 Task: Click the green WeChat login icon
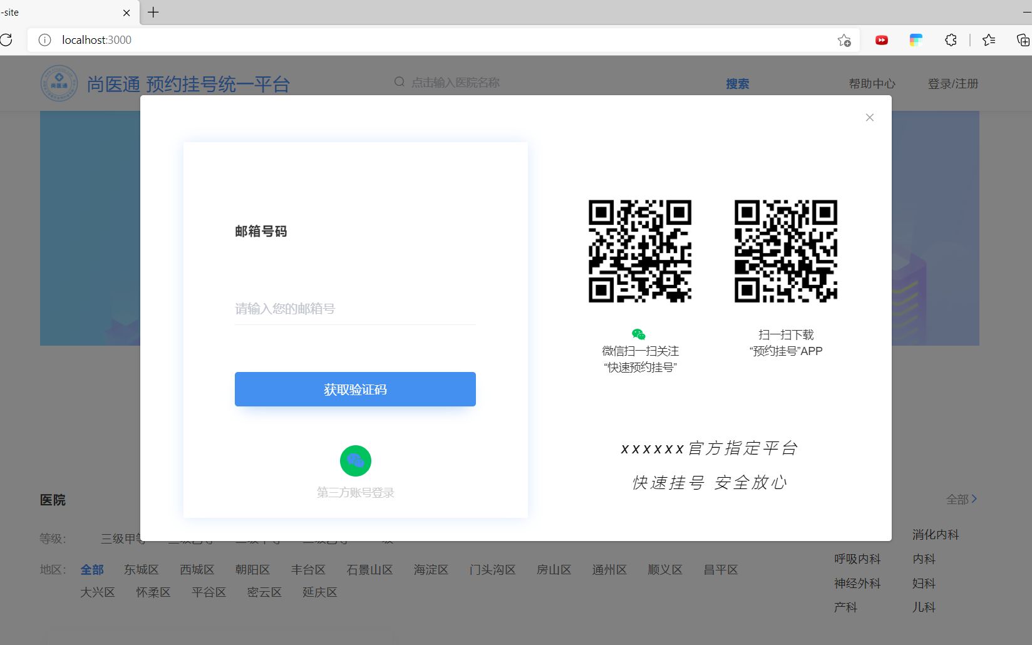356,461
